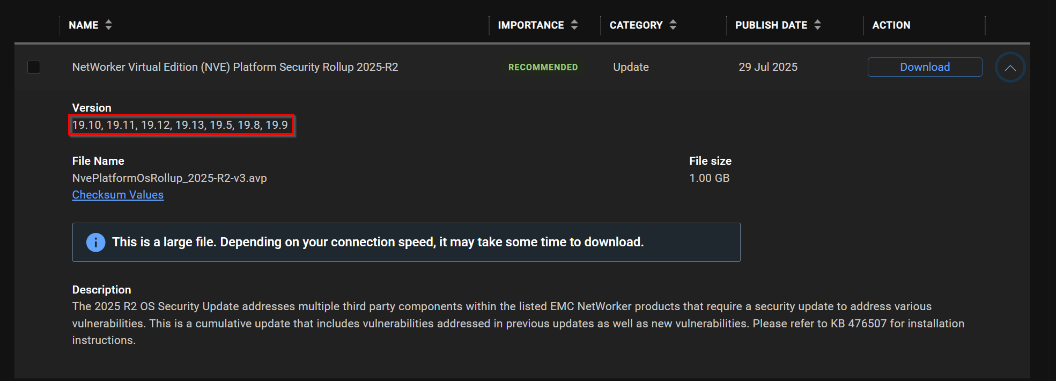
Task: Click the sort arrows next to PUBLISH DATE
Action: [817, 25]
